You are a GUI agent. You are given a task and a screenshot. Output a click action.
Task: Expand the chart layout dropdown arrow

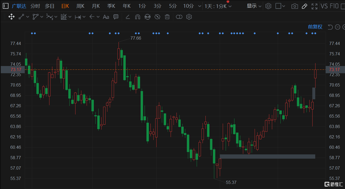click(x=284, y=6)
